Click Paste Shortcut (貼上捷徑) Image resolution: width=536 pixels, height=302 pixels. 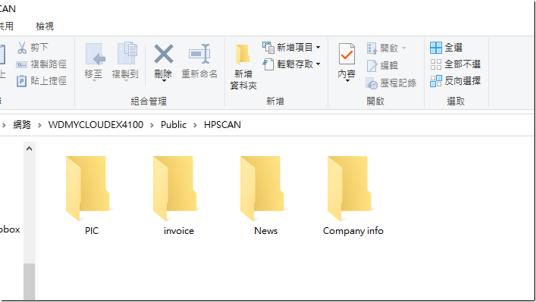point(41,81)
